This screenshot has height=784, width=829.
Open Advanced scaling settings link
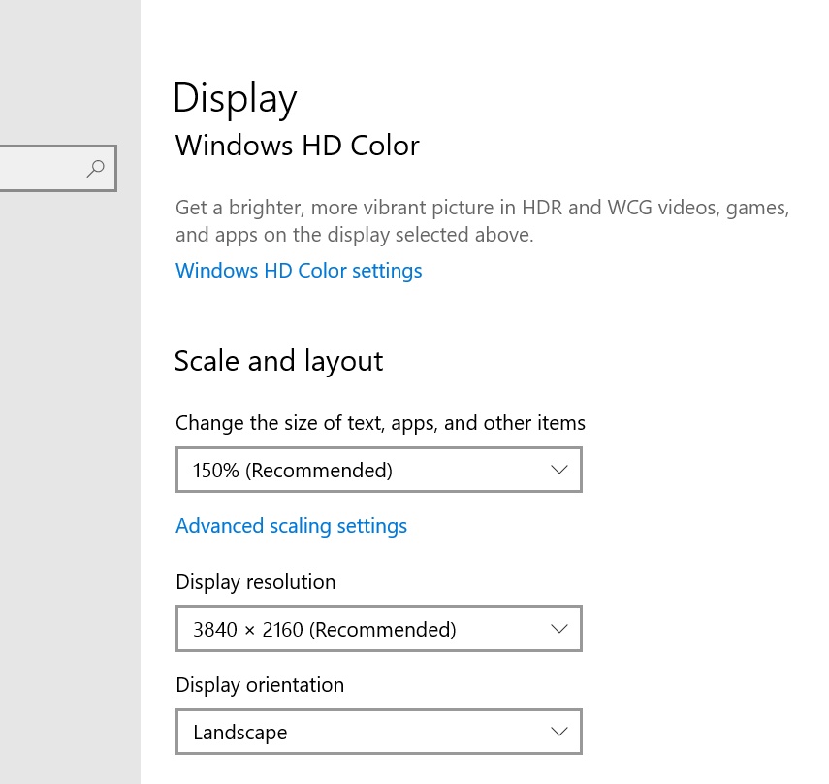[291, 526]
